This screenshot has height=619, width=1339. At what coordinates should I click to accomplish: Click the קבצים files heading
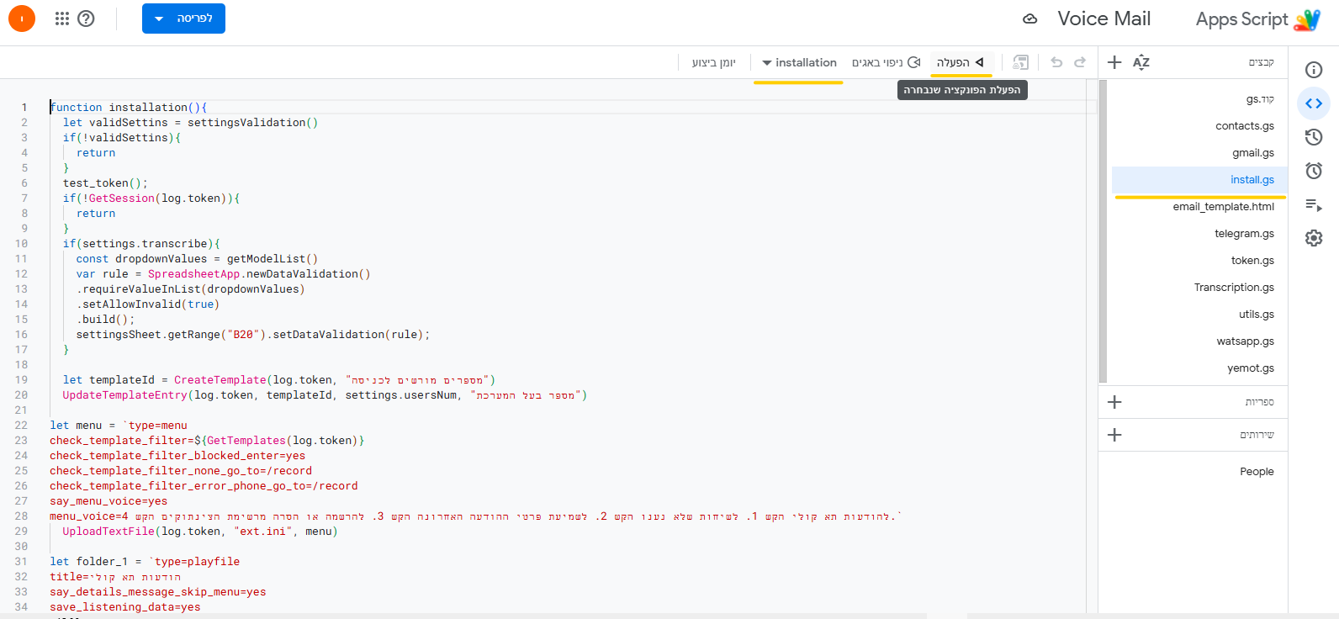click(x=1261, y=62)
